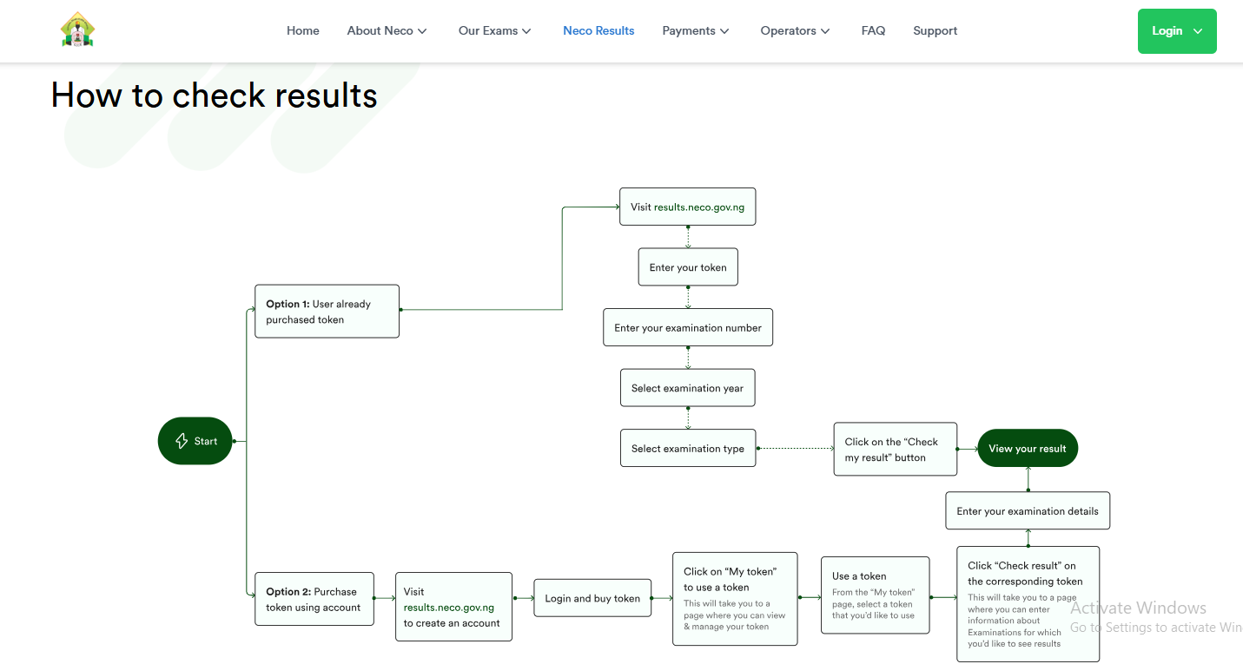Click the View your result node
The height and width of the screenshot is (664, 1243).
[x=1028, y=448]
